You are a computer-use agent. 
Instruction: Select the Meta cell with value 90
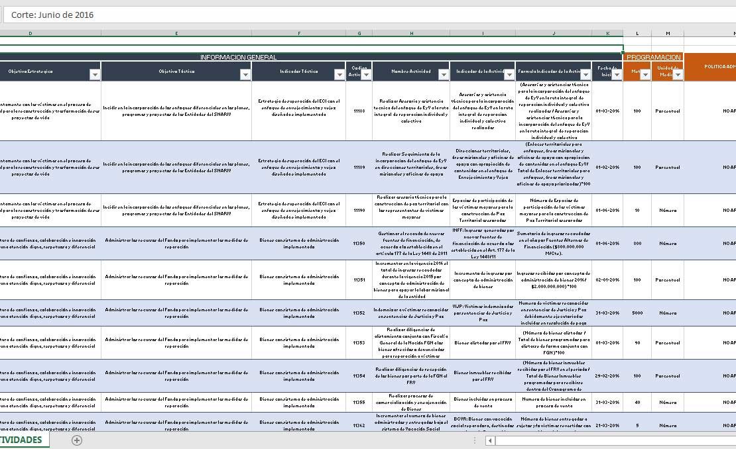[637, 343]
